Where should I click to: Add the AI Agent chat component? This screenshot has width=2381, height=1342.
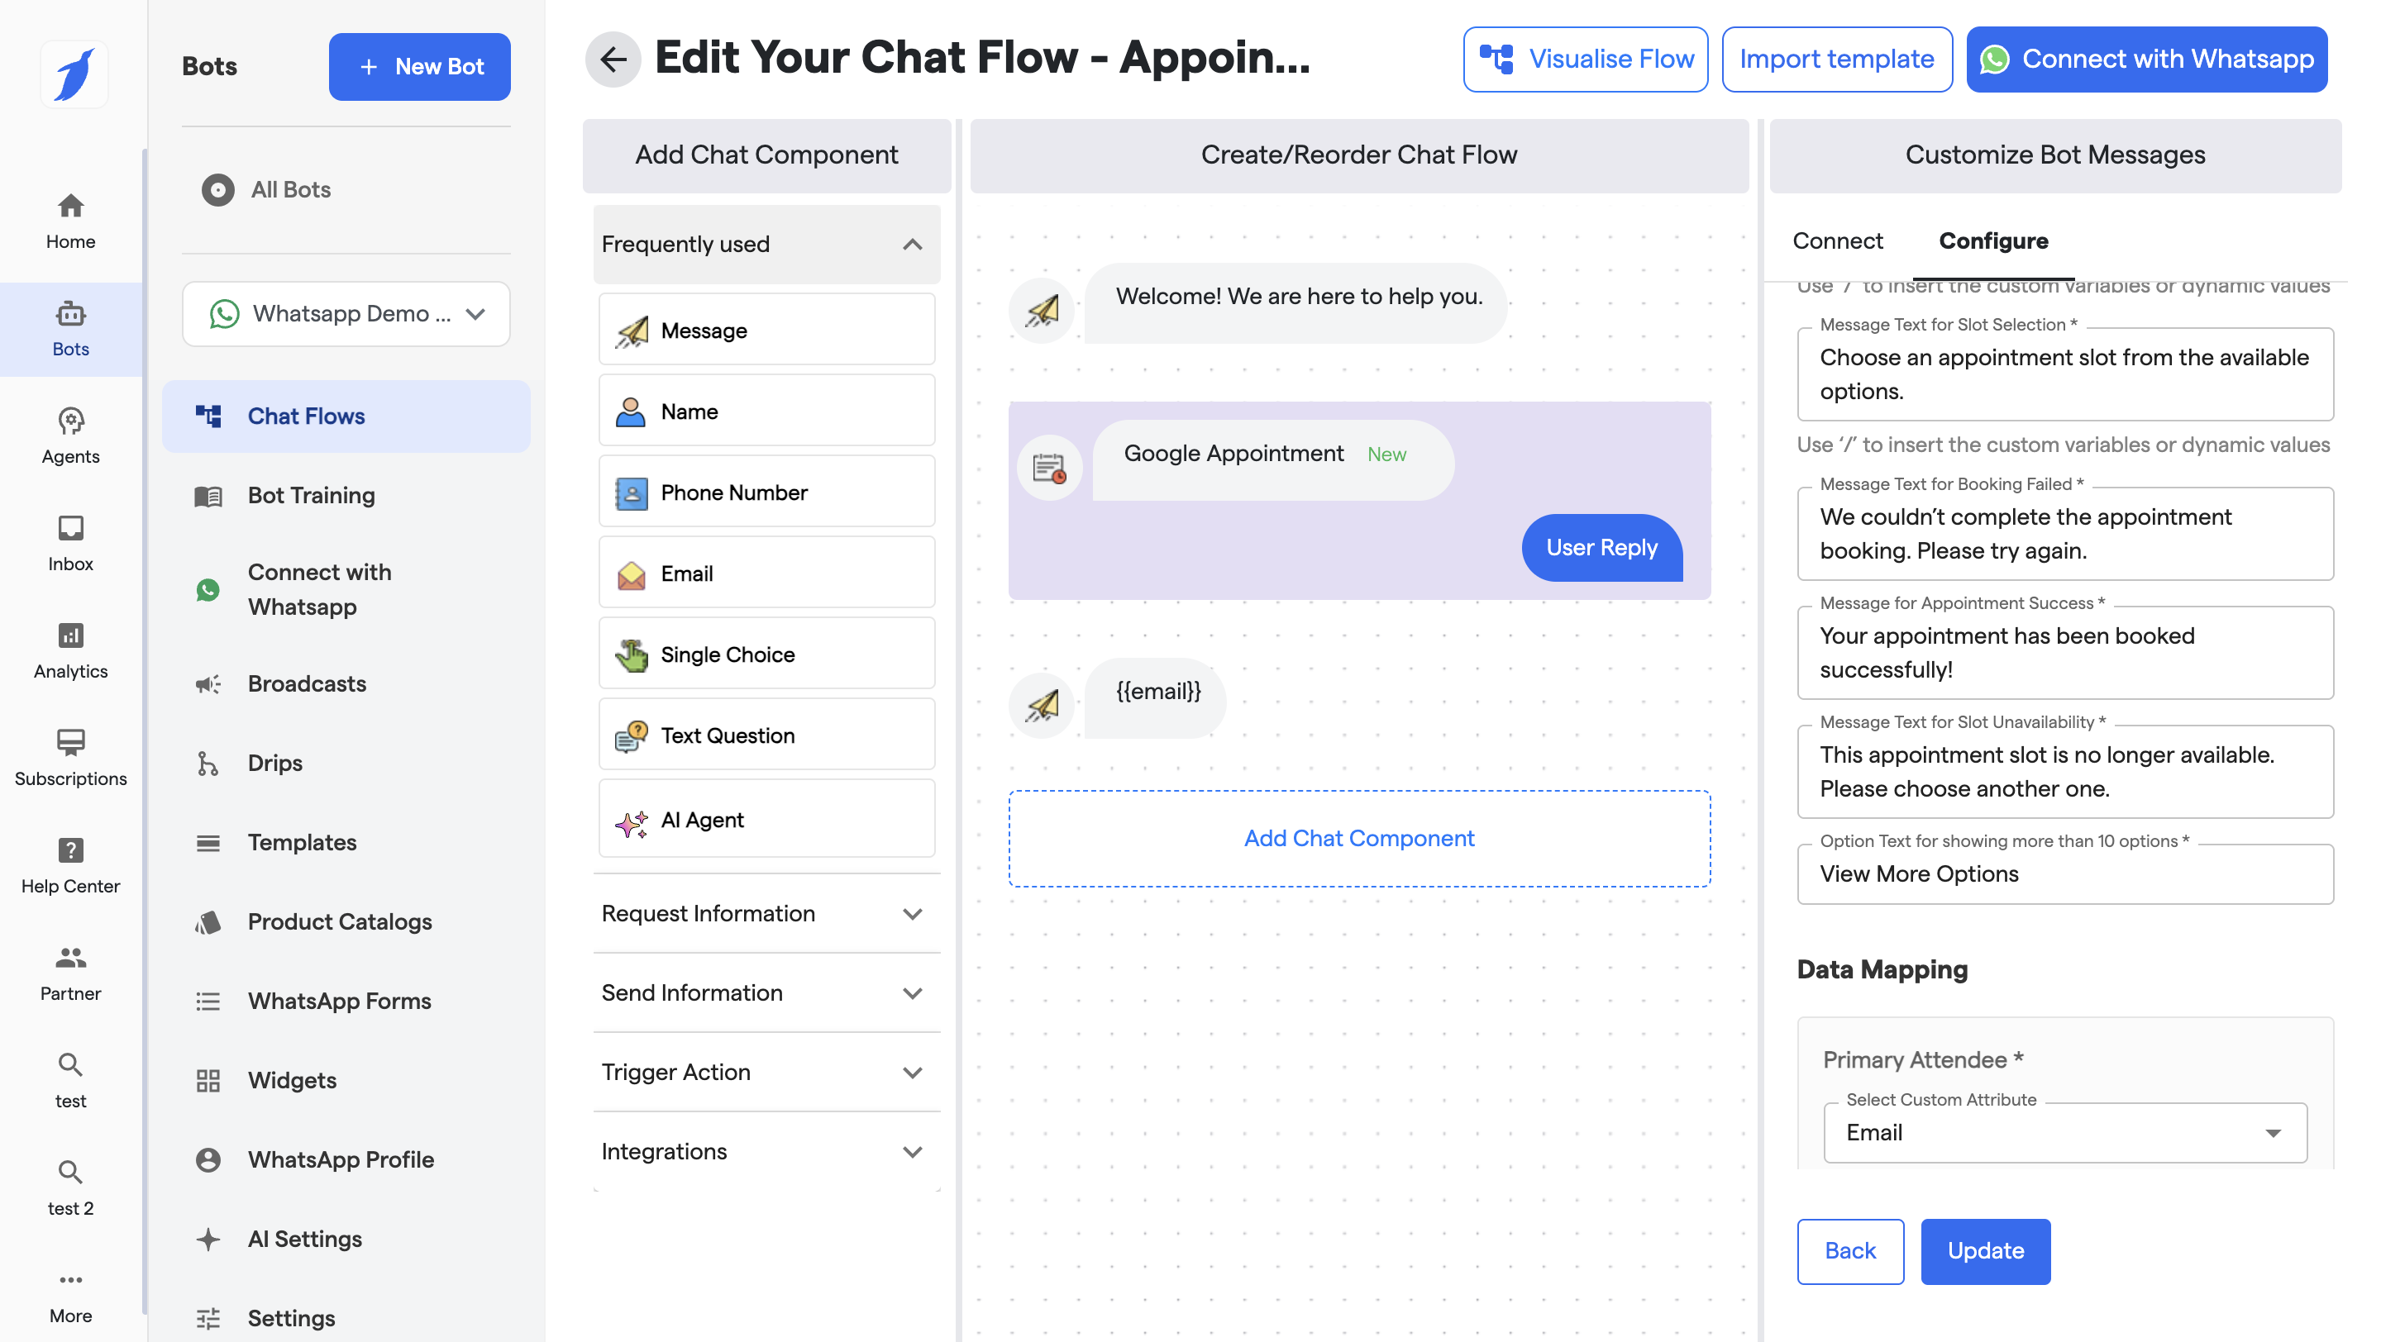pos(766,819)
